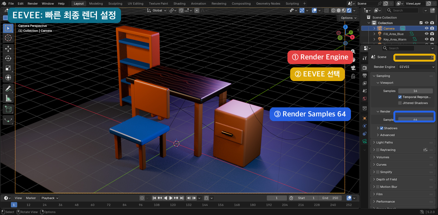Open the Playback dropdown in timeline
438x215 pixels.
pos(50,198)
